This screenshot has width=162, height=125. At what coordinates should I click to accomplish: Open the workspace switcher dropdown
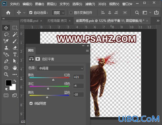150,13
